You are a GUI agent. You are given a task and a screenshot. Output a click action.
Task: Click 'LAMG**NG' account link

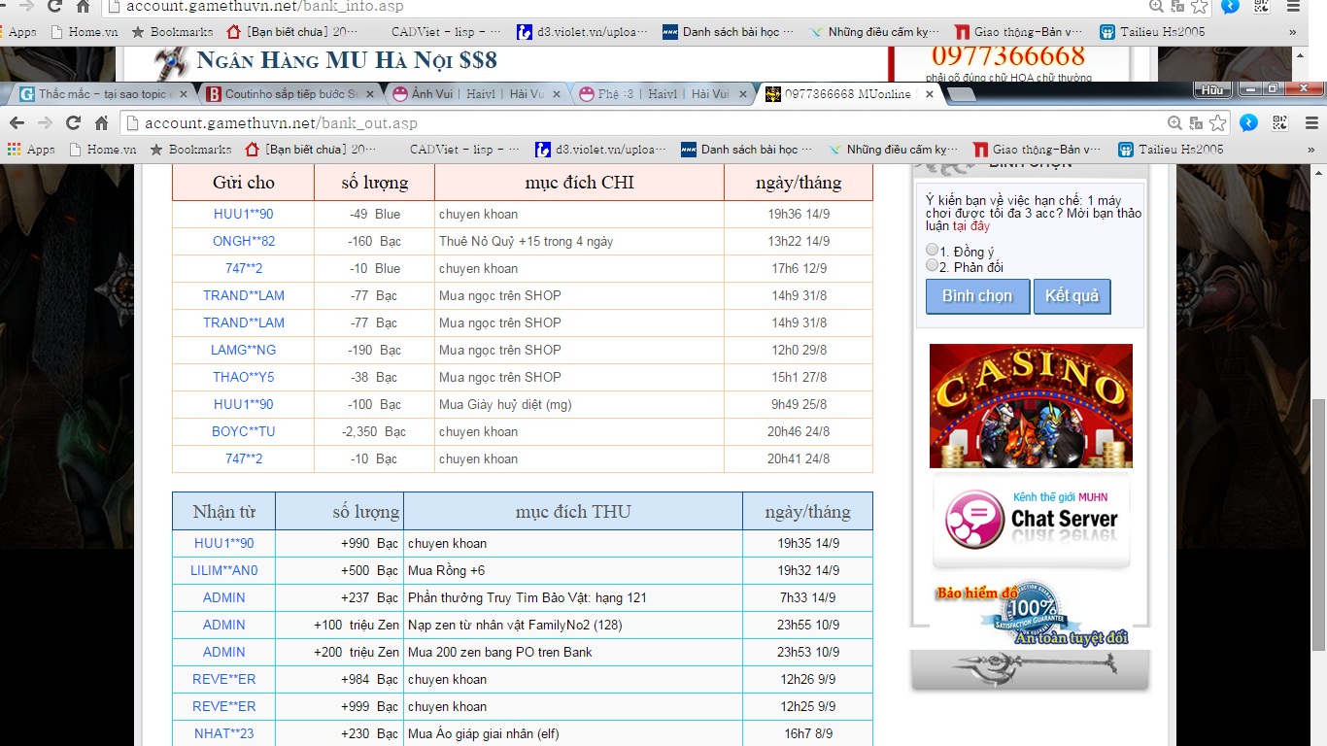click(x=244, y=350)
